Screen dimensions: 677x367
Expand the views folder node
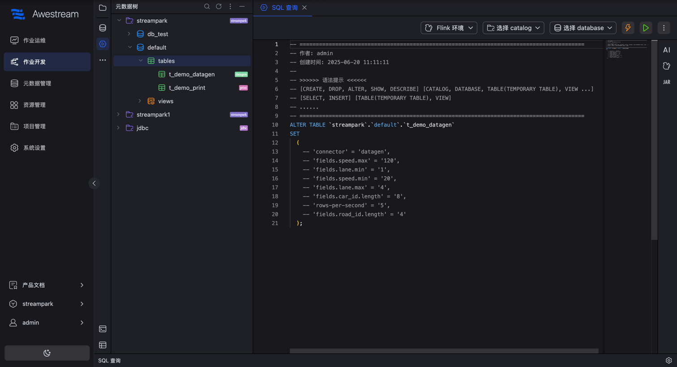point(140,101)
